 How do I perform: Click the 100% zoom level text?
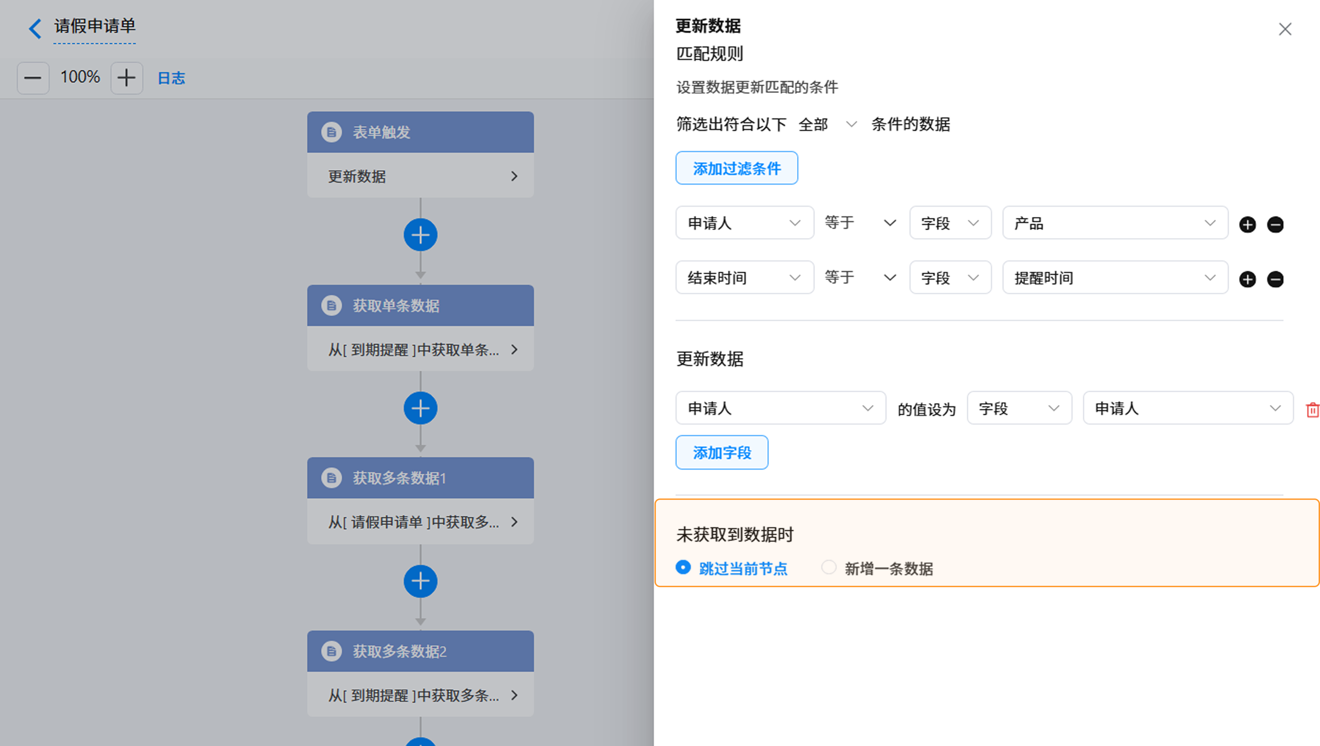click(x=80, y=77)
